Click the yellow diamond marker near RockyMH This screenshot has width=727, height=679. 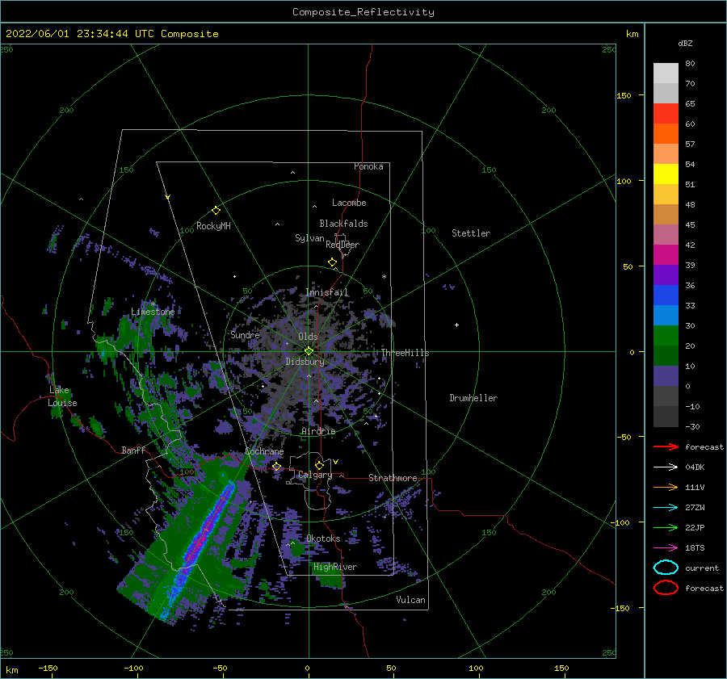pyautogui.click(x=216, y=211)
